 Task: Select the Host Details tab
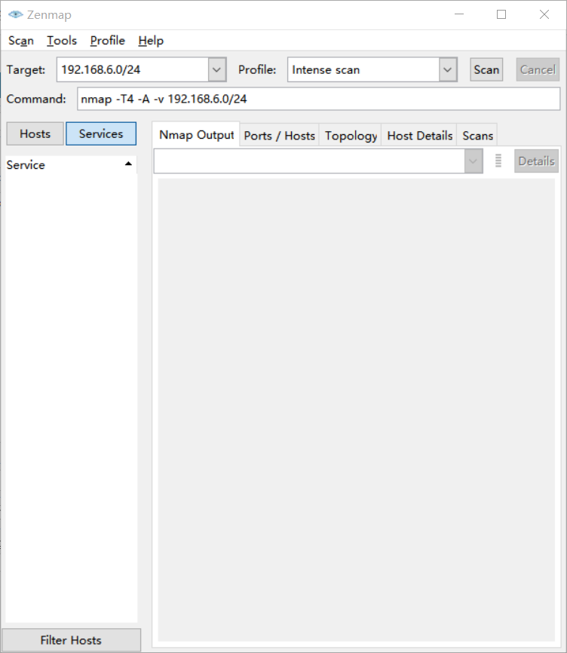pyautogui.click(x=419, y=135)
